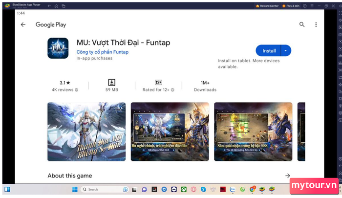Open Zalo on the taskbar
Screen dimensions: 342x198
(233, 189)
